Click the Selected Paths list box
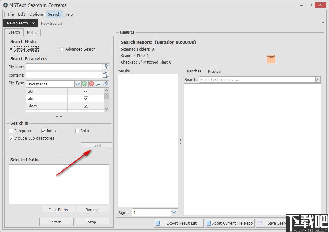This screenshot has width=329, height=232. [59, 184]
